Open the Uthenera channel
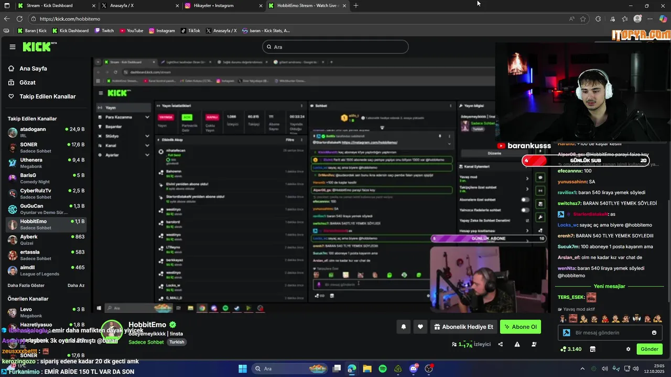671x377 pixels. click(x=46, y=163)
